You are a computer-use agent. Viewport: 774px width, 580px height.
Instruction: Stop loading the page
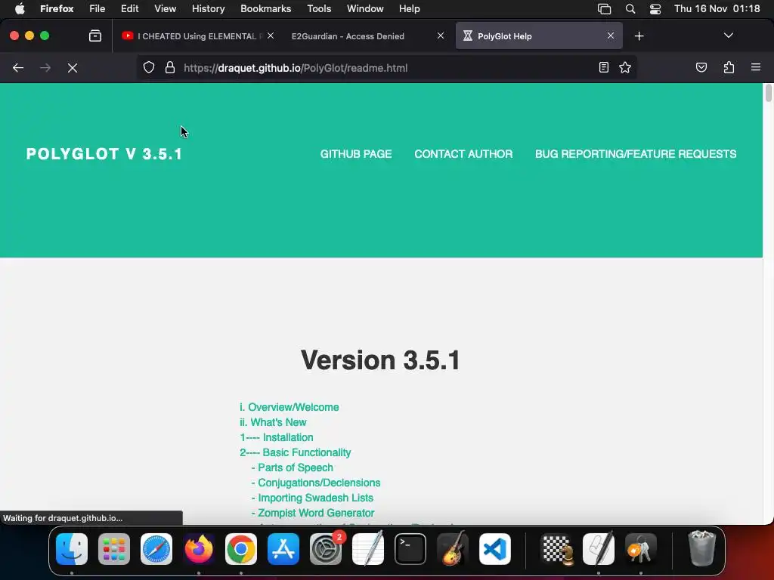73,68
